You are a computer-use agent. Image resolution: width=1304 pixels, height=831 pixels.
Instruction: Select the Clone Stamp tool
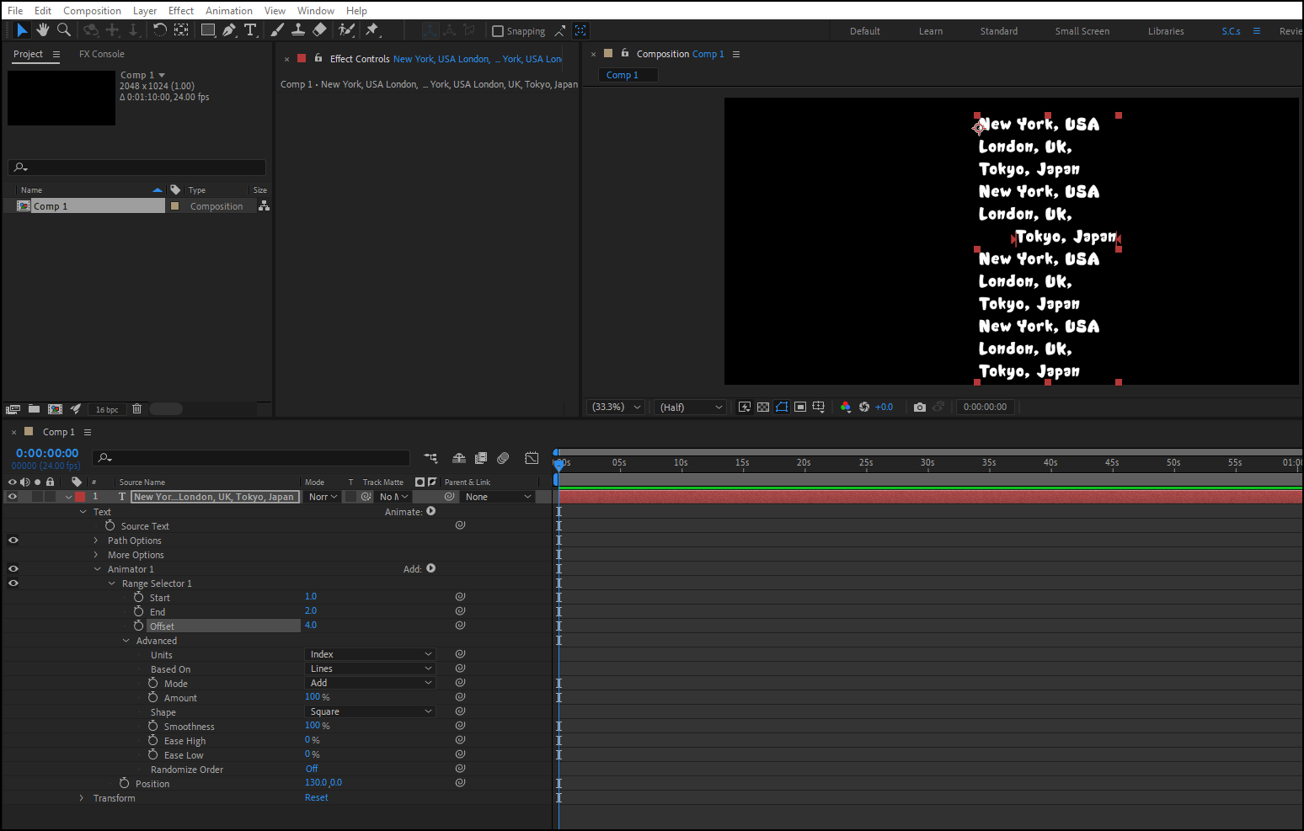tap(298, 30)
